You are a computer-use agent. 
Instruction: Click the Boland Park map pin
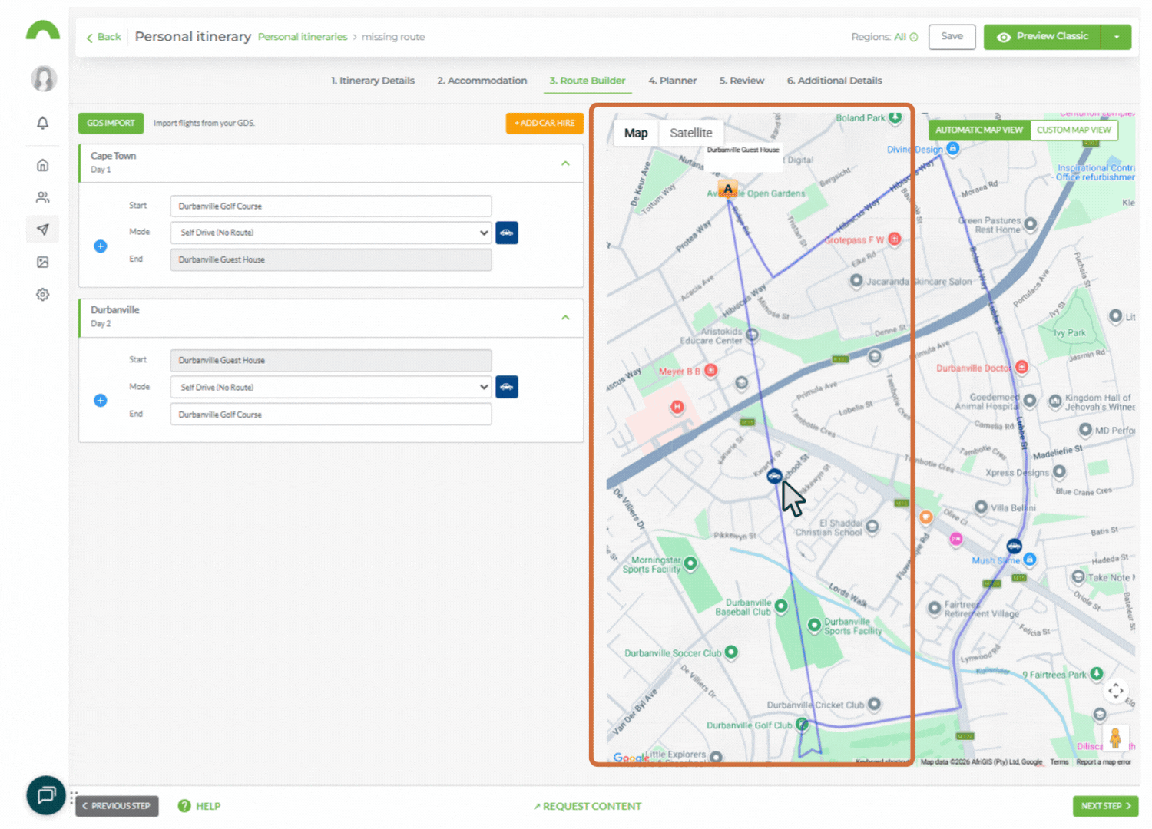(895, 117)
